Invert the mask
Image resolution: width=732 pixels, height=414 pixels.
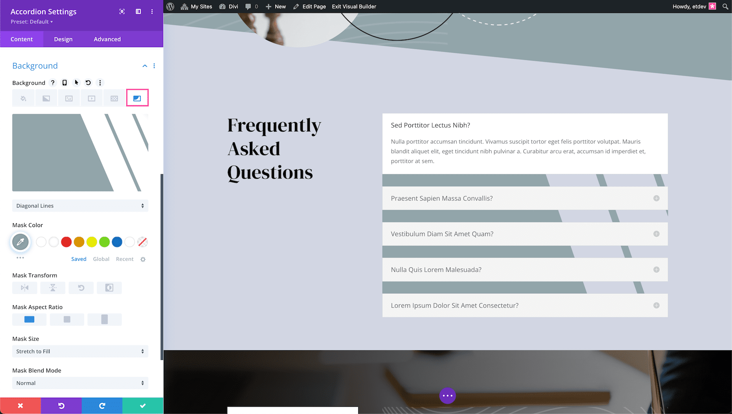click(109, 288)
